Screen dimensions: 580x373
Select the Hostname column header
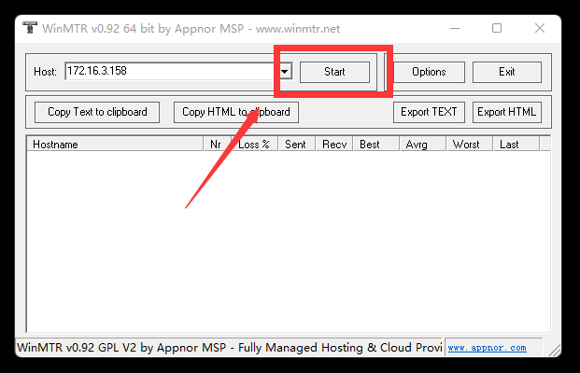coord(115,144)
